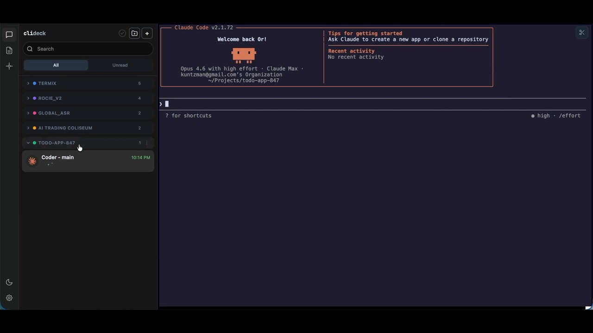Viewport: 593px width, 333px height.
Task: Click the Claude mascot pixel art
Action: click(244, 55)
